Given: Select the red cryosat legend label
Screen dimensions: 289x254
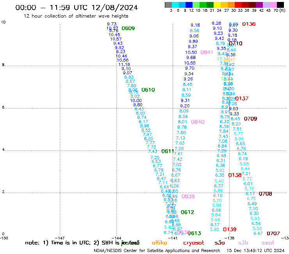Looking at the screenshot, I should [x=194, y=243].
